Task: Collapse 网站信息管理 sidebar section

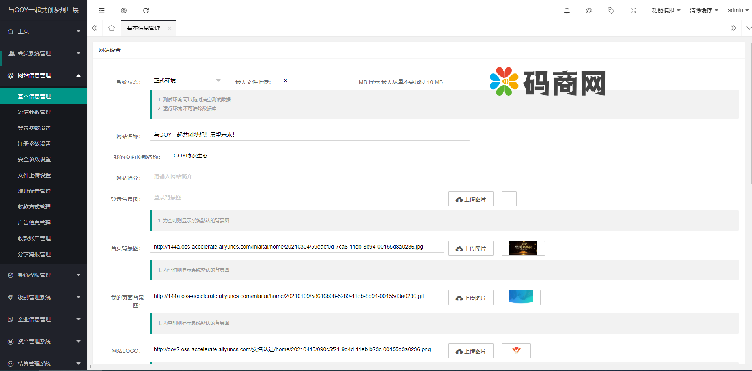Action: click(43, 75)
